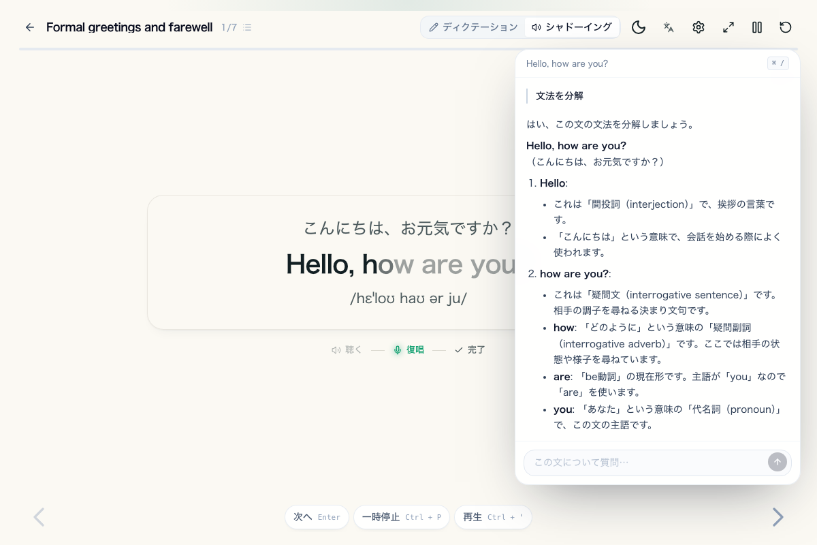The image size is (817, 545).
Task: Click the ⌘ / shortcut badge
Action: click(x=778, y=63)
